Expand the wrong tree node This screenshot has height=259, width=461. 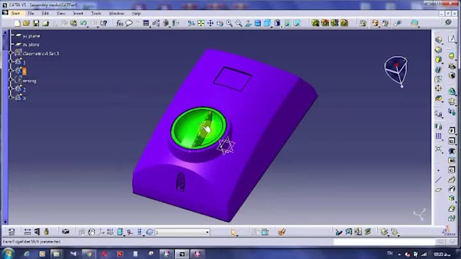11,80
